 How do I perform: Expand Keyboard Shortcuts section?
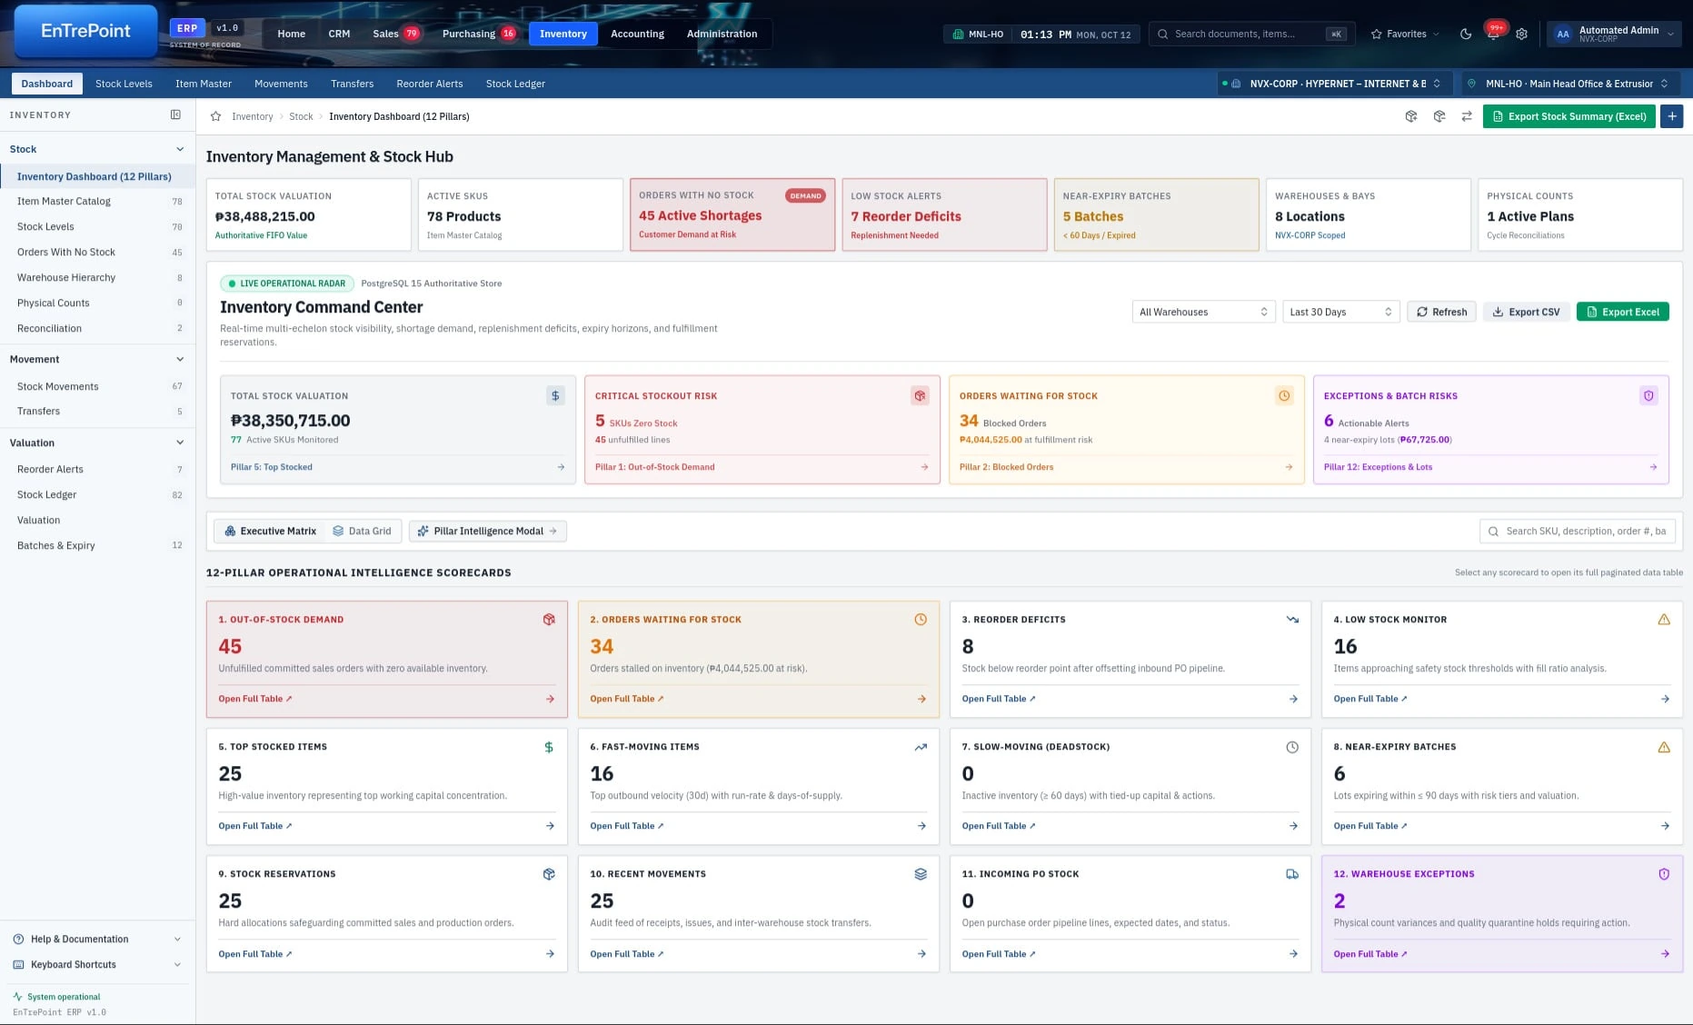coord(97,964)
